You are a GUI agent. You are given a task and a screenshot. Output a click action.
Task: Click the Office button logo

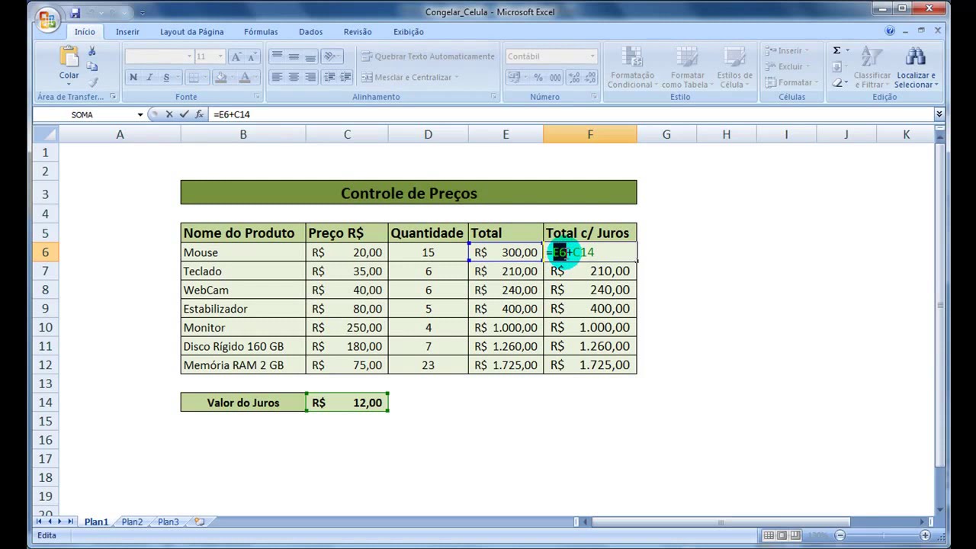point(47,18)
